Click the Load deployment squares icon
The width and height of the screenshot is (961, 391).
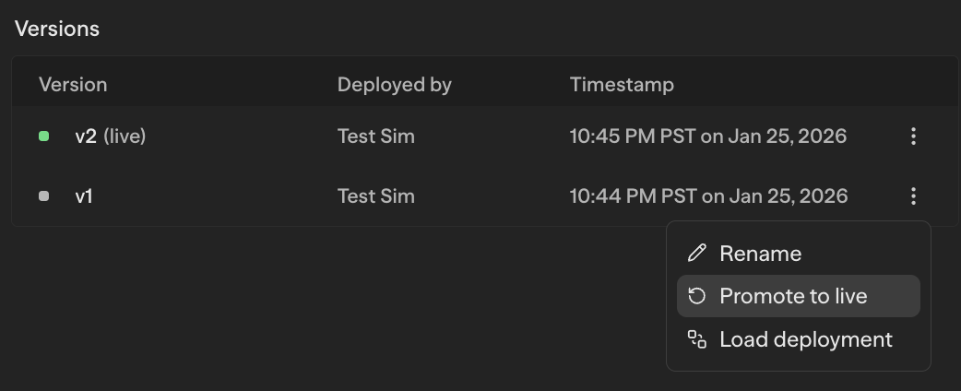click(x=697, y=339)
